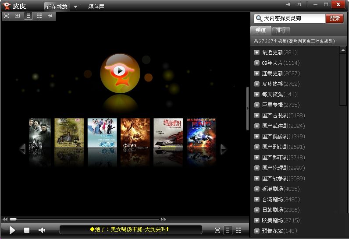Click the fast-forward double arrow icon
This screenshot has height=239, width=349.
point(163,219)
